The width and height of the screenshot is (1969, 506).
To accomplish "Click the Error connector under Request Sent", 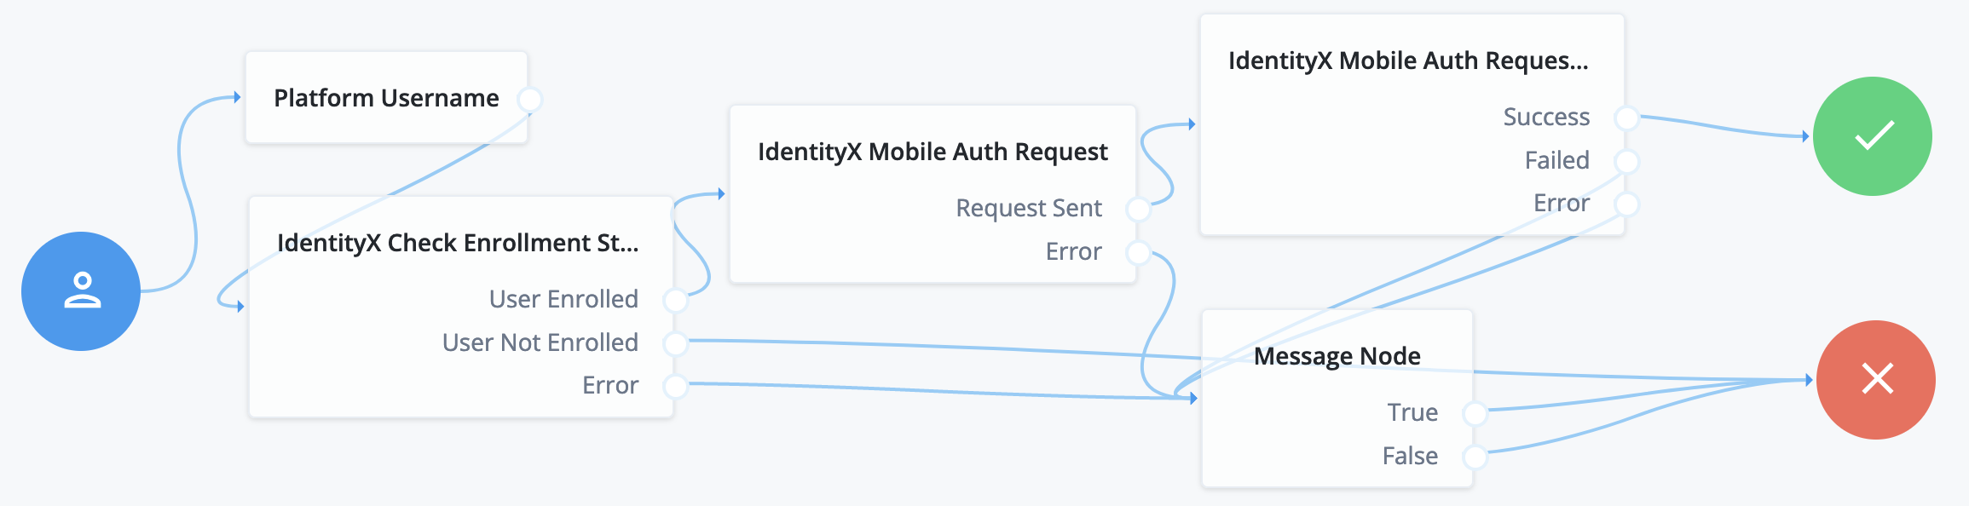I will coord(1138,252).
